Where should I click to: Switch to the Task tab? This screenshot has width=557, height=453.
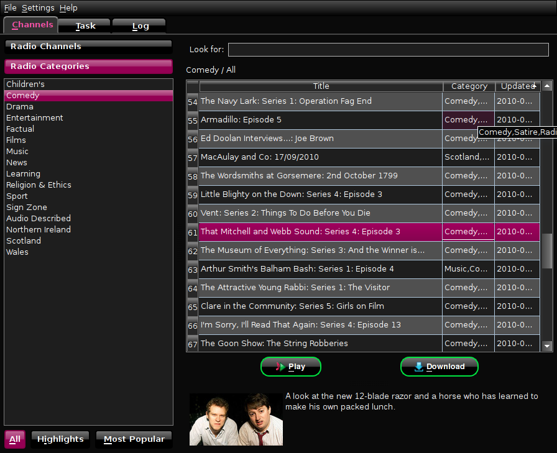[85, 26]
